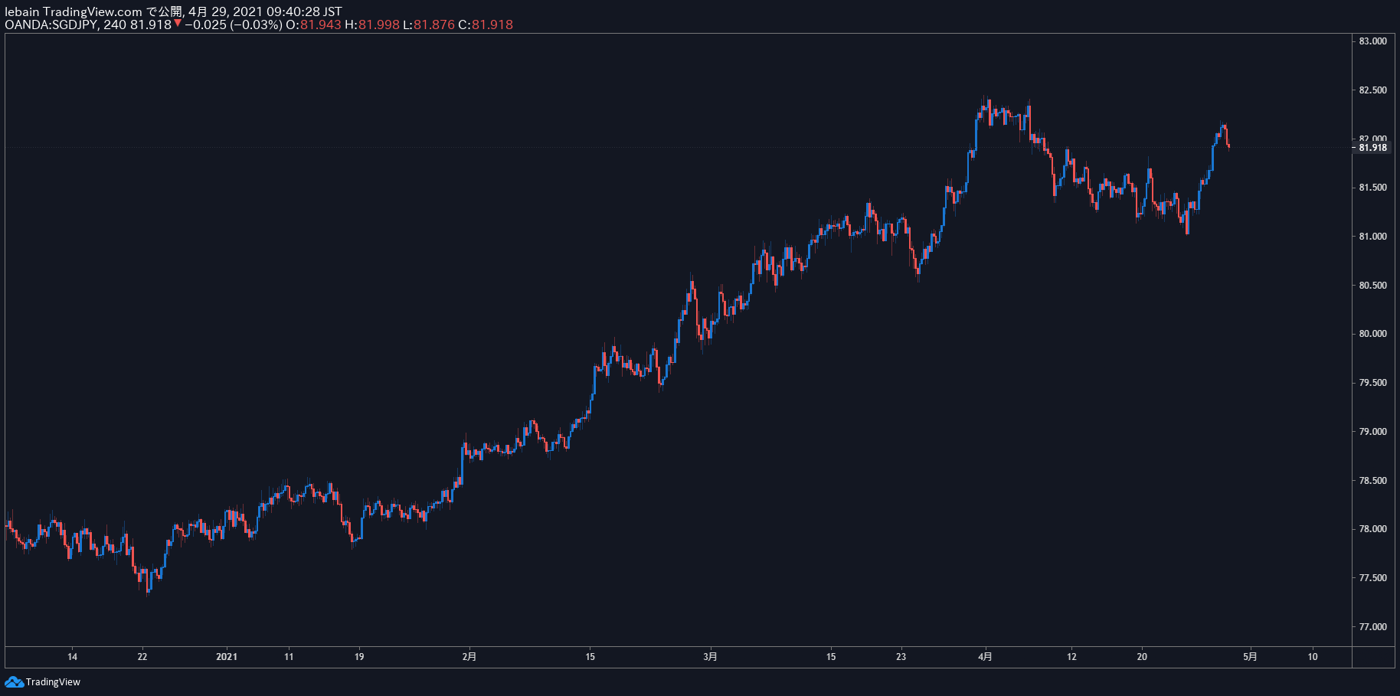Click the 79.500 price axis label
The height and width of the screenshot is (696, 1400).
pos(1372,383)
